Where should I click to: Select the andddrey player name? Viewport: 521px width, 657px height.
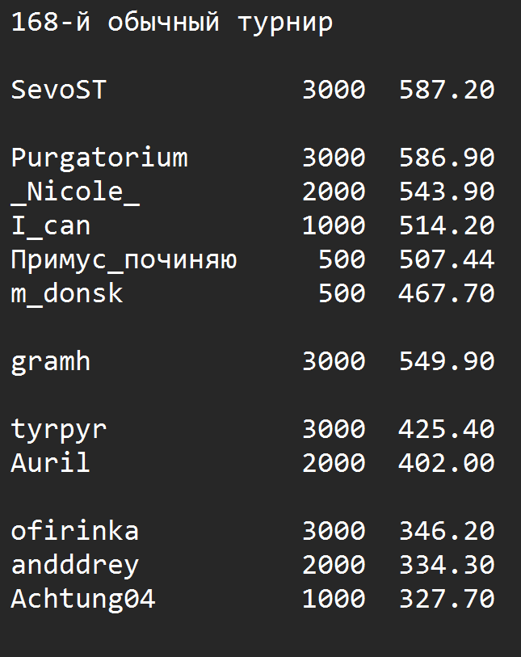pos(75,566)
